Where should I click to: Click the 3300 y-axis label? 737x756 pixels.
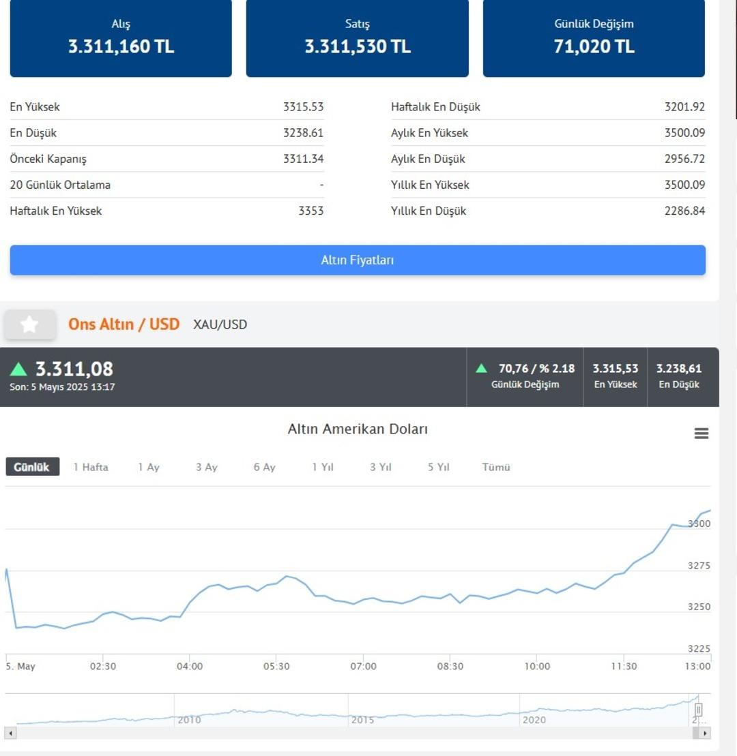pos(699,524)
